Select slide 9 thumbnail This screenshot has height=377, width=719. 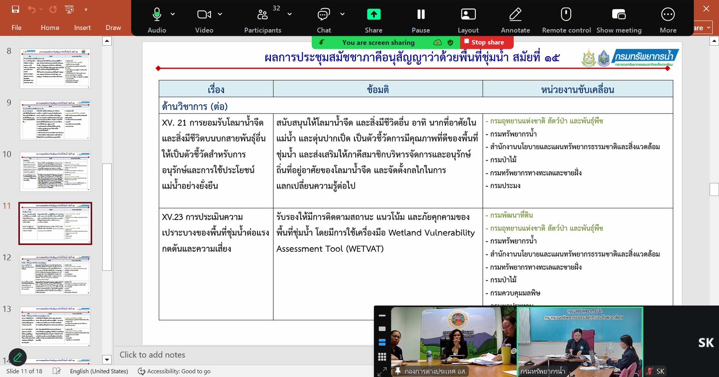pos(55,120)
